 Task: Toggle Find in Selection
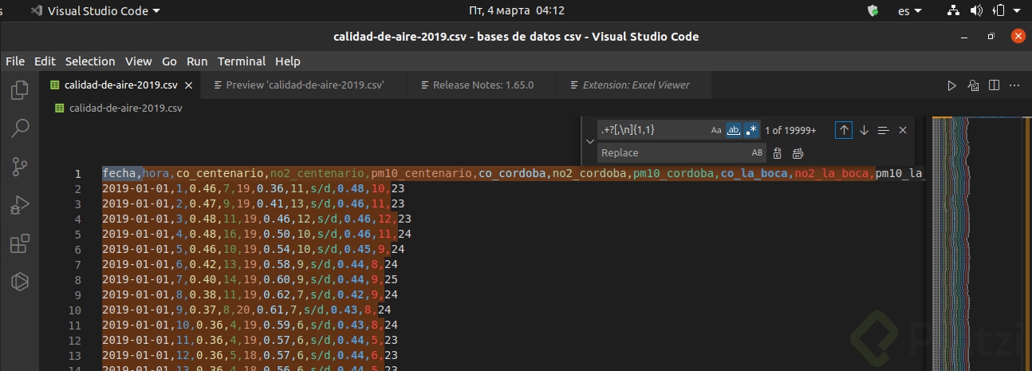point(883,130)
